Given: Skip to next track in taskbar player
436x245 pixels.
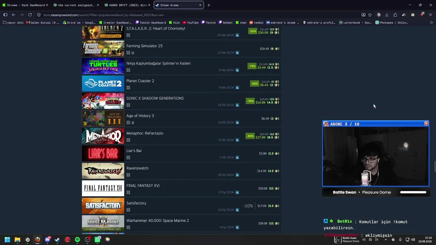Looking at the screenshot, I should tap(377, 240).
